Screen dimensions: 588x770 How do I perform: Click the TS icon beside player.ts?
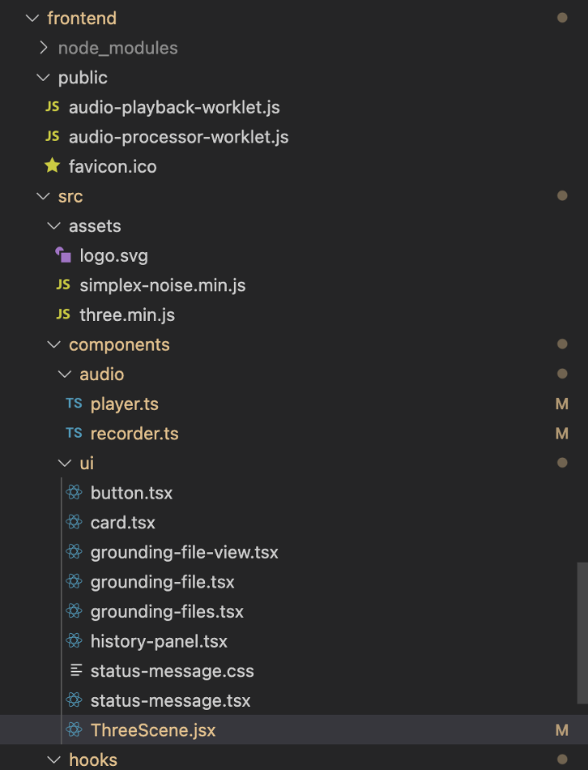[x=75, y=403]
